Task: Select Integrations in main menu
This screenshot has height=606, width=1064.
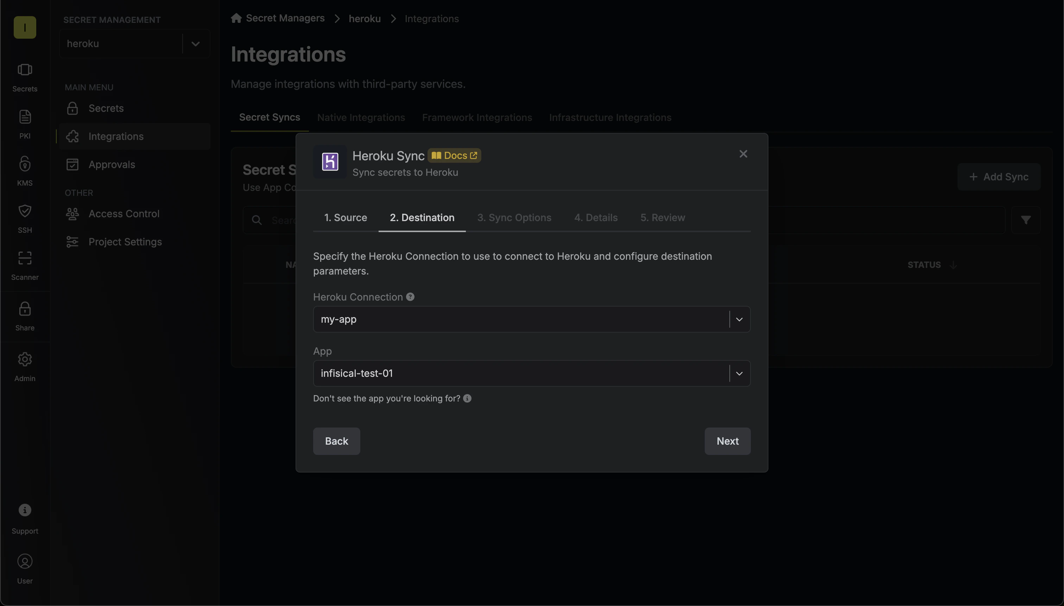Action: pos(134,136)
